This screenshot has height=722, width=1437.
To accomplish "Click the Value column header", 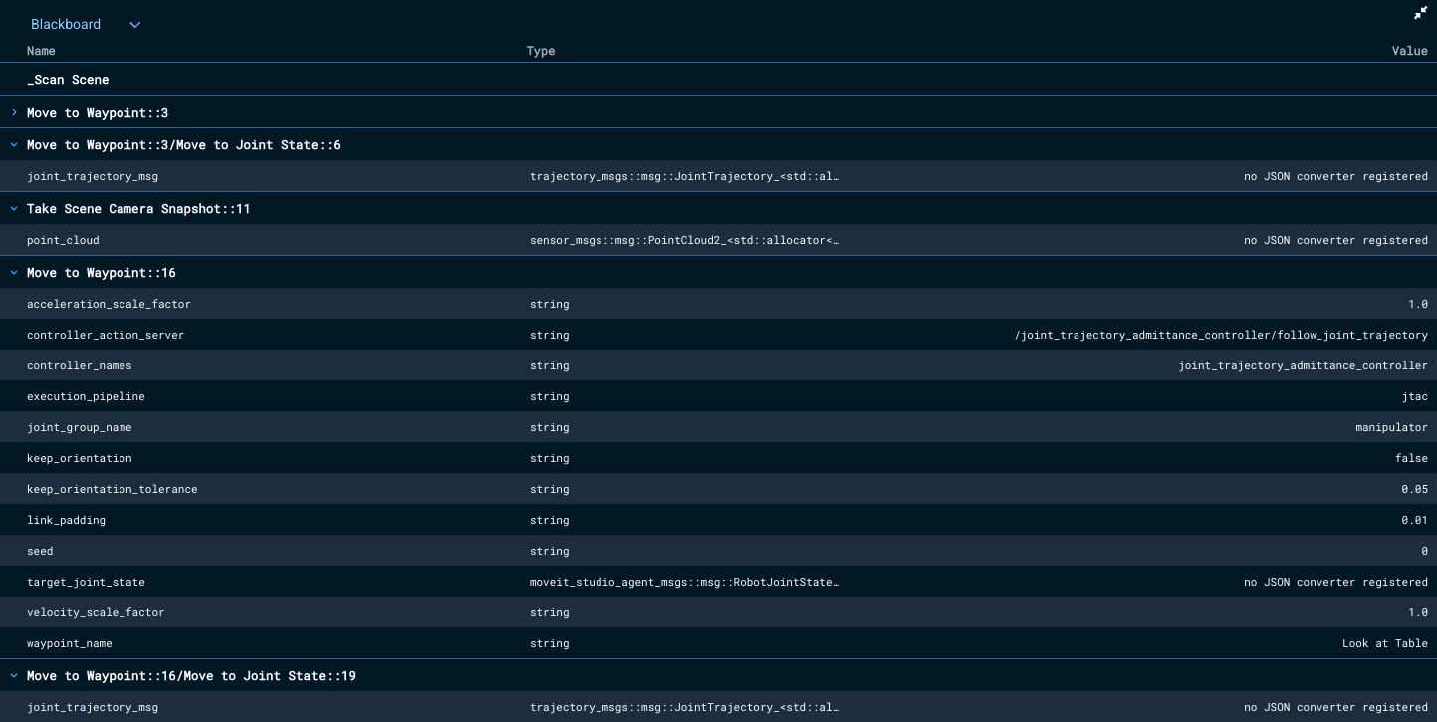I will coord(1409,51).
